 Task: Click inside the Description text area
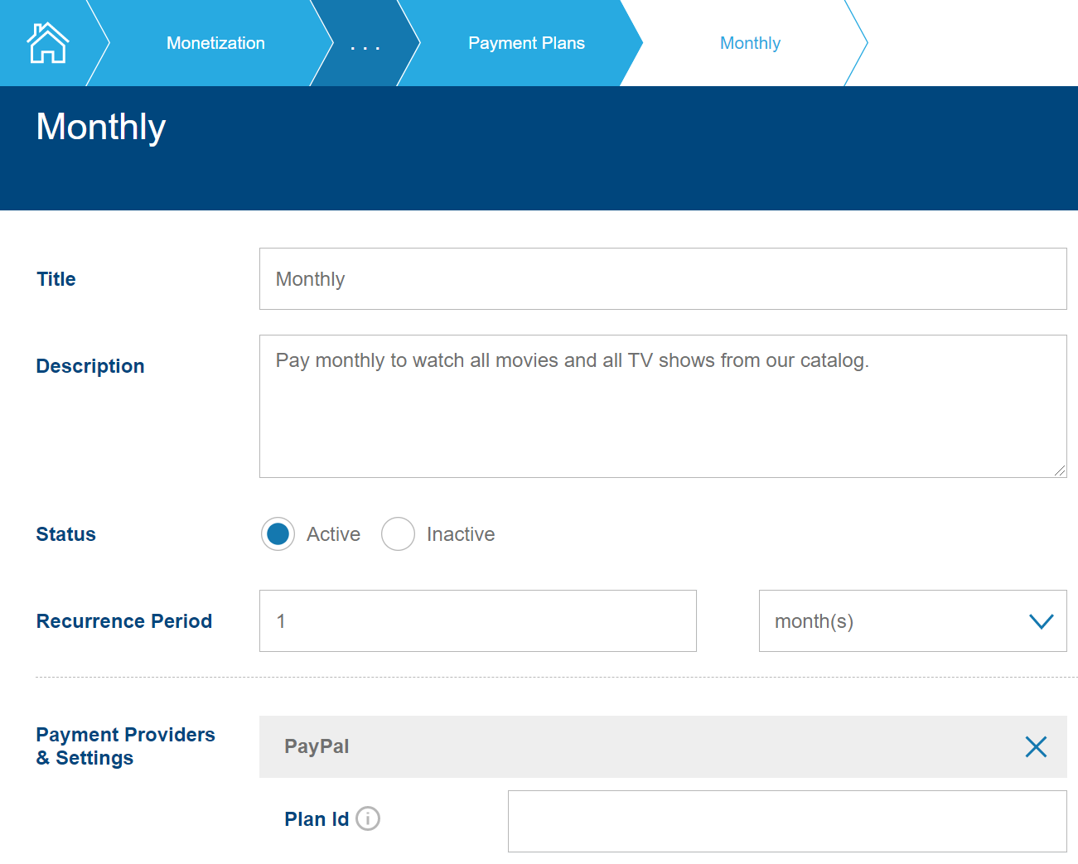(663, 406)
